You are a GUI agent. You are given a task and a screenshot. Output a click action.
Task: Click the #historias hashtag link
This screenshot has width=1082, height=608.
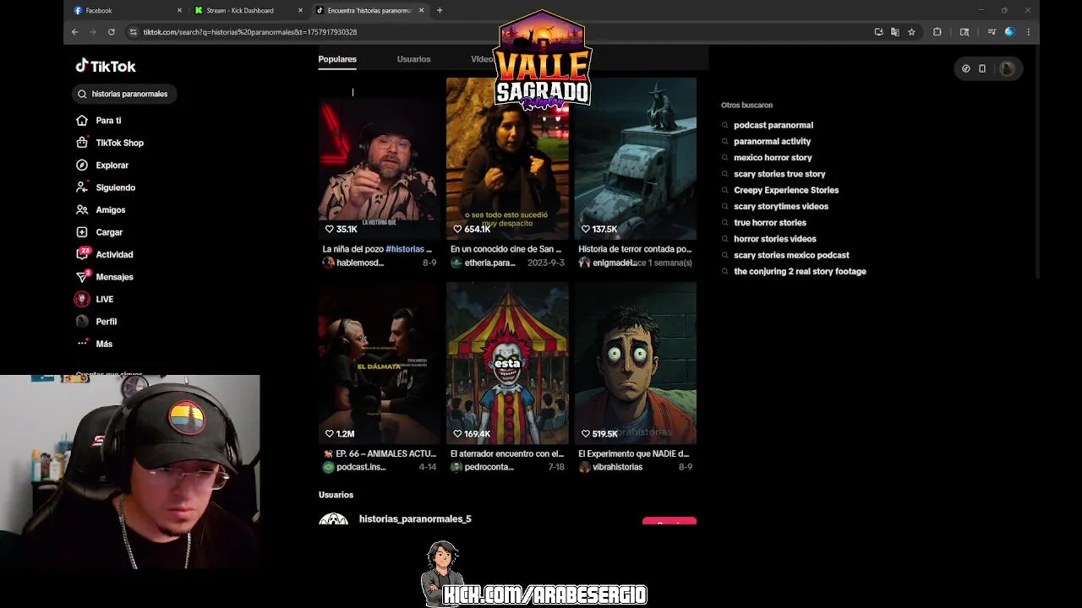coord(405,249)
